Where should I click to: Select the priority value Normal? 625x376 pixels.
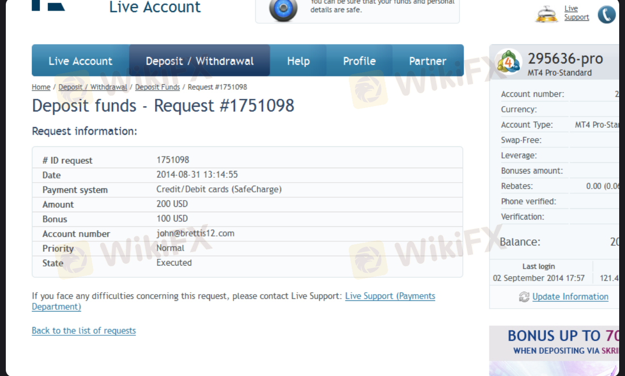170,248
